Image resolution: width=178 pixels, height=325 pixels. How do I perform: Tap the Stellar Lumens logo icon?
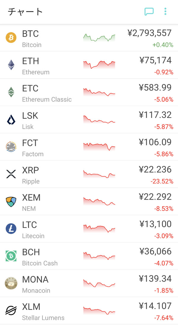coord(11,310)
